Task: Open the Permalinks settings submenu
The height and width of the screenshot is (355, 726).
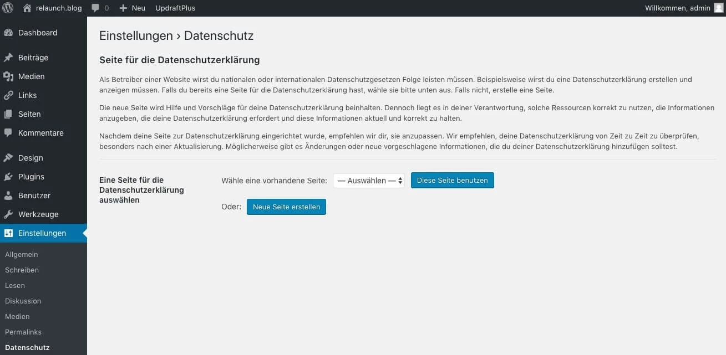Action: pyautogui.click(x=23, y=332)
